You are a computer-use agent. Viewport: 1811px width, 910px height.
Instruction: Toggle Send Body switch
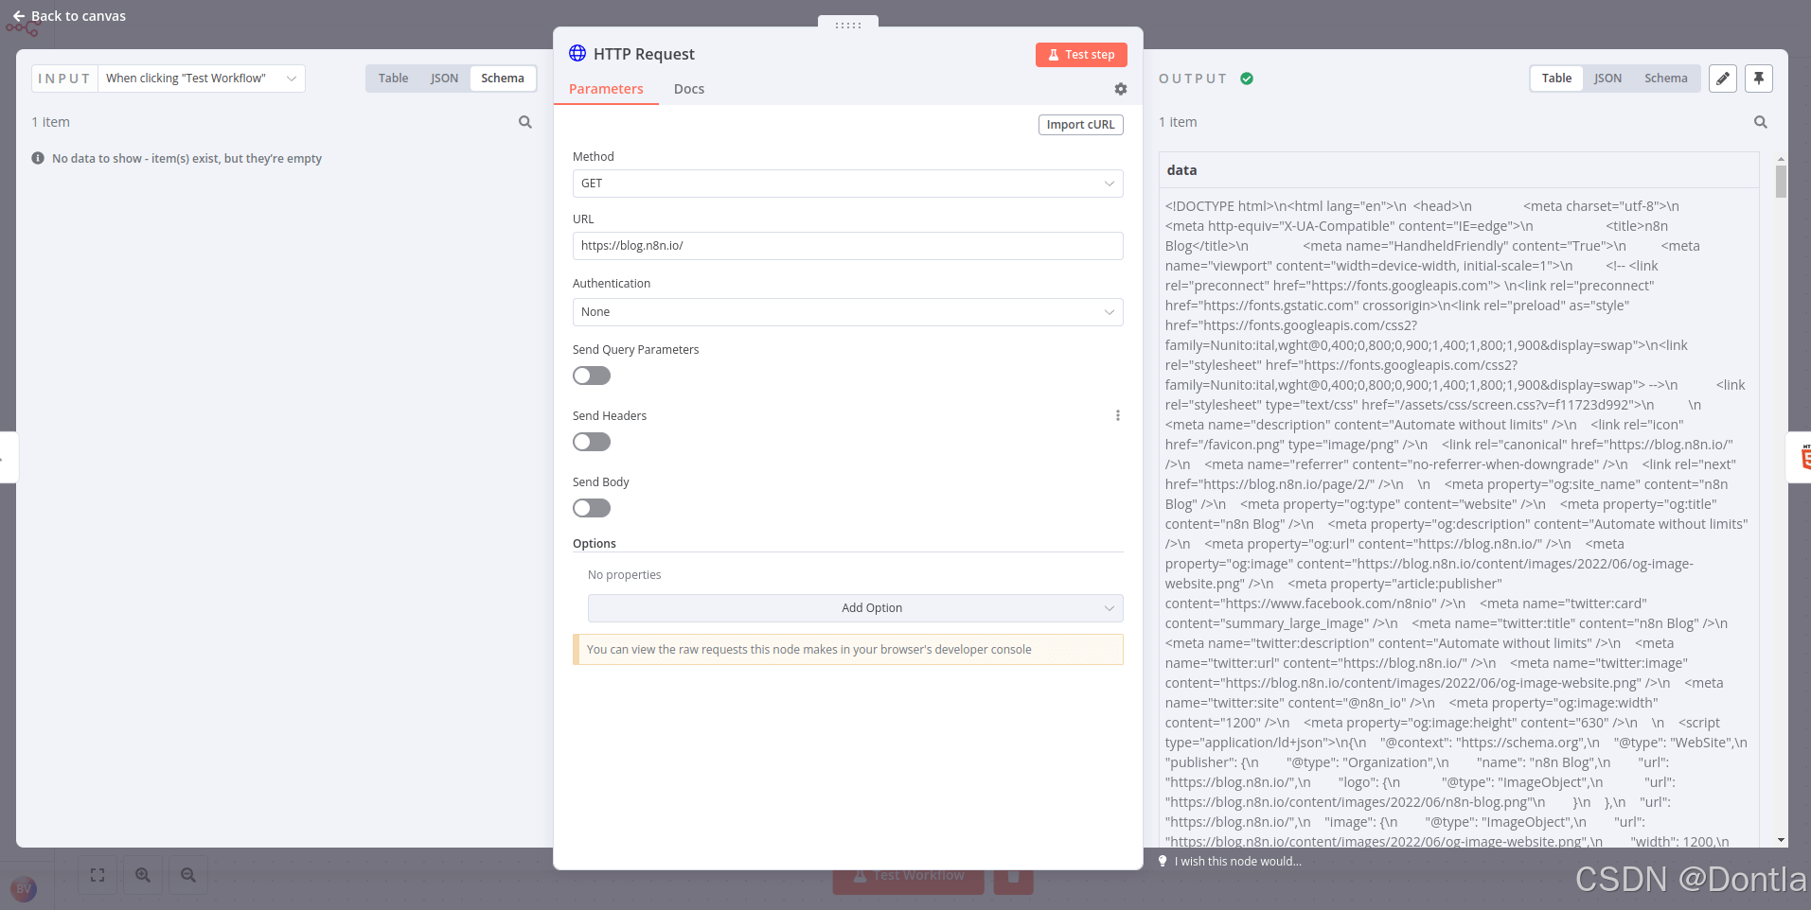point(592,508)
